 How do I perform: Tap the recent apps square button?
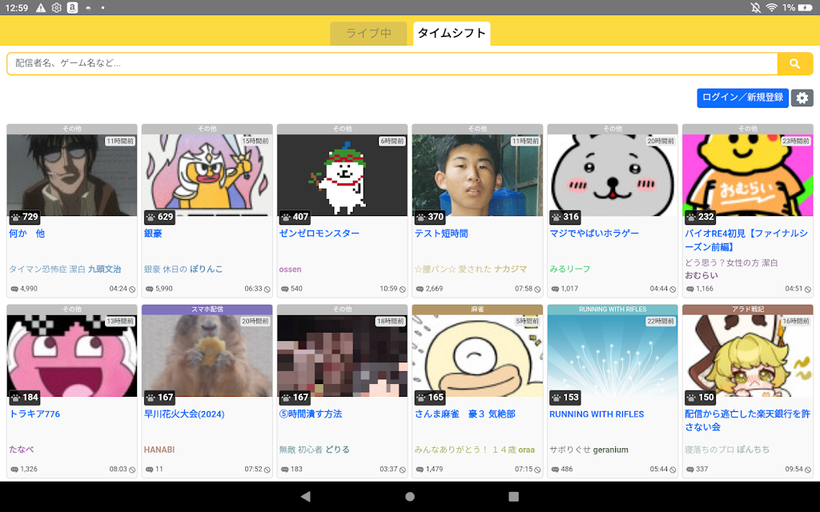coord(513,496)
